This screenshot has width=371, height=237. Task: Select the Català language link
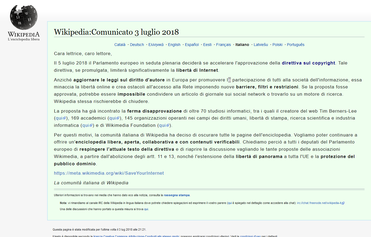[120, 45]
